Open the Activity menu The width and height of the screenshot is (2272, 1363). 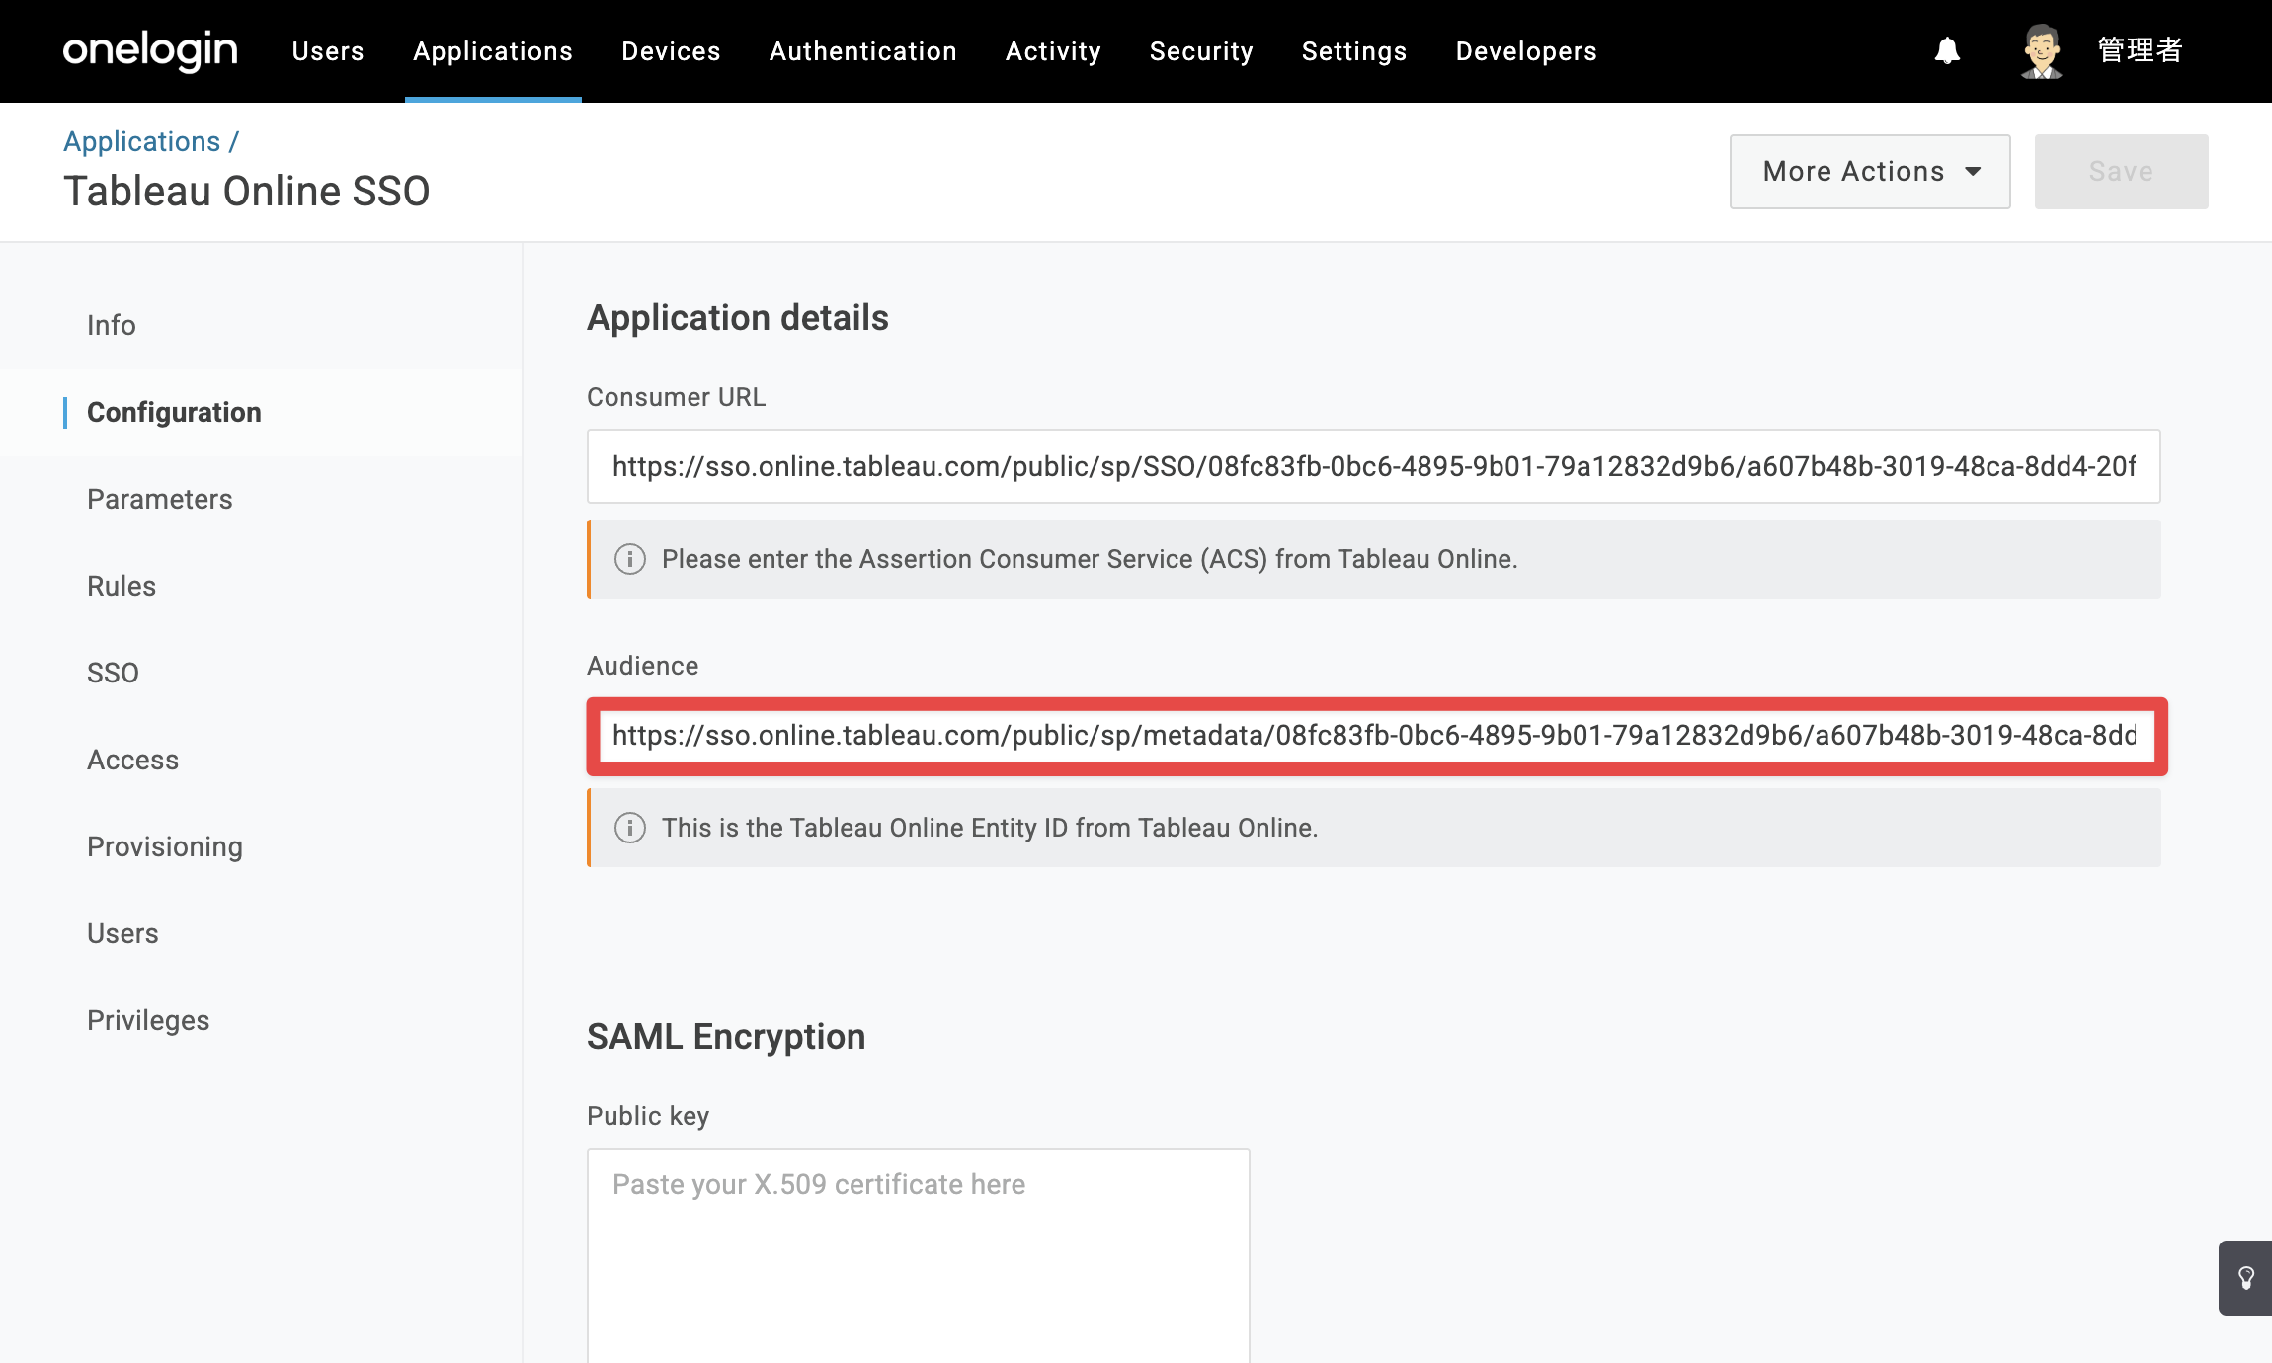point(1053,51)
